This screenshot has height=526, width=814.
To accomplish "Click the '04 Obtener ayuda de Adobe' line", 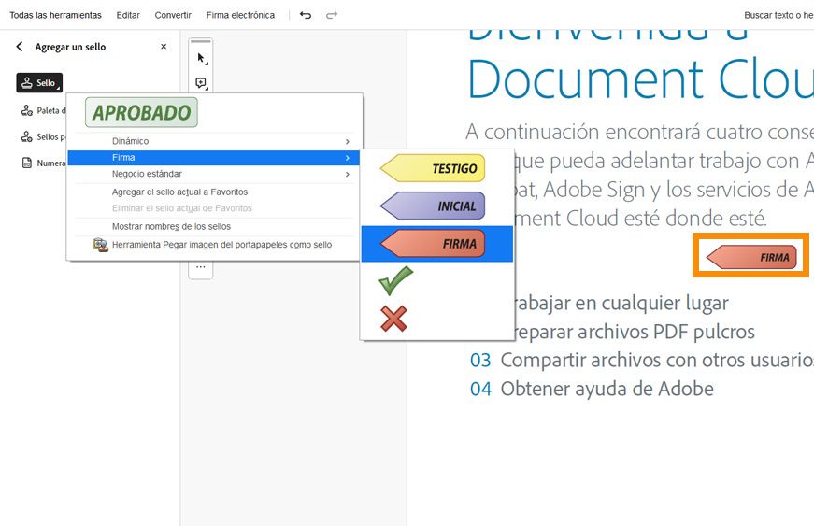I will [x=592, y=389].
